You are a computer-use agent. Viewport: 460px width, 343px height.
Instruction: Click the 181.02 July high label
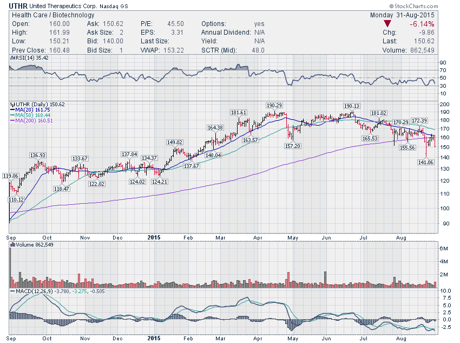tap(379, 113)
